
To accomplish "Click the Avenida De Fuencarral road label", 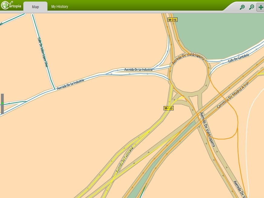I will [x=124, y=159].
